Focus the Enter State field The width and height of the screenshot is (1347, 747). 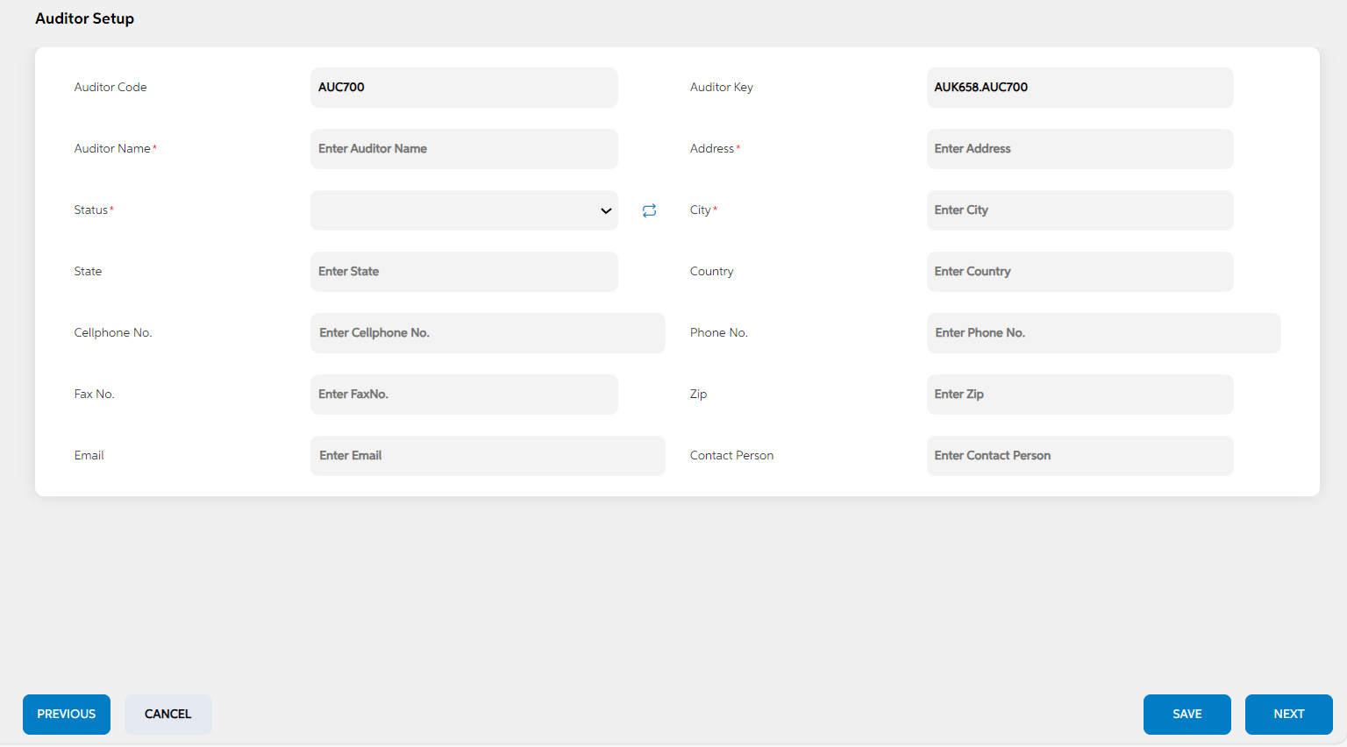coord(464,272)
